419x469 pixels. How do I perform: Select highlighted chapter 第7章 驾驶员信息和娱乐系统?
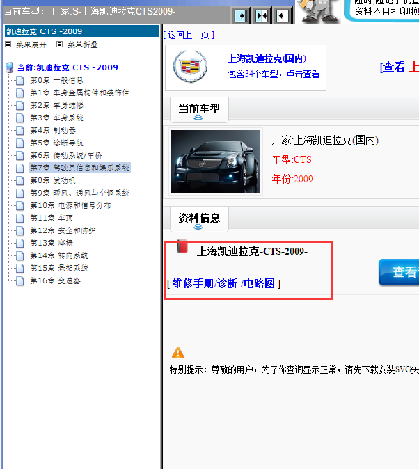point(79,168)
